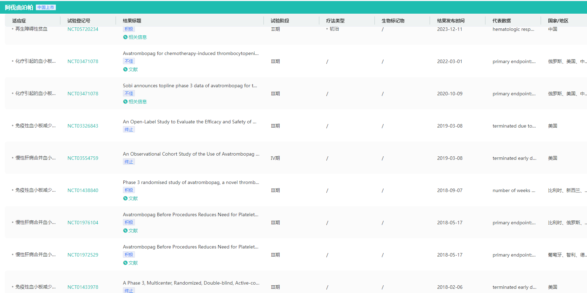Open the Observational Cohort Study result title
The image size is (587, 293).
(x=191, y=154)
